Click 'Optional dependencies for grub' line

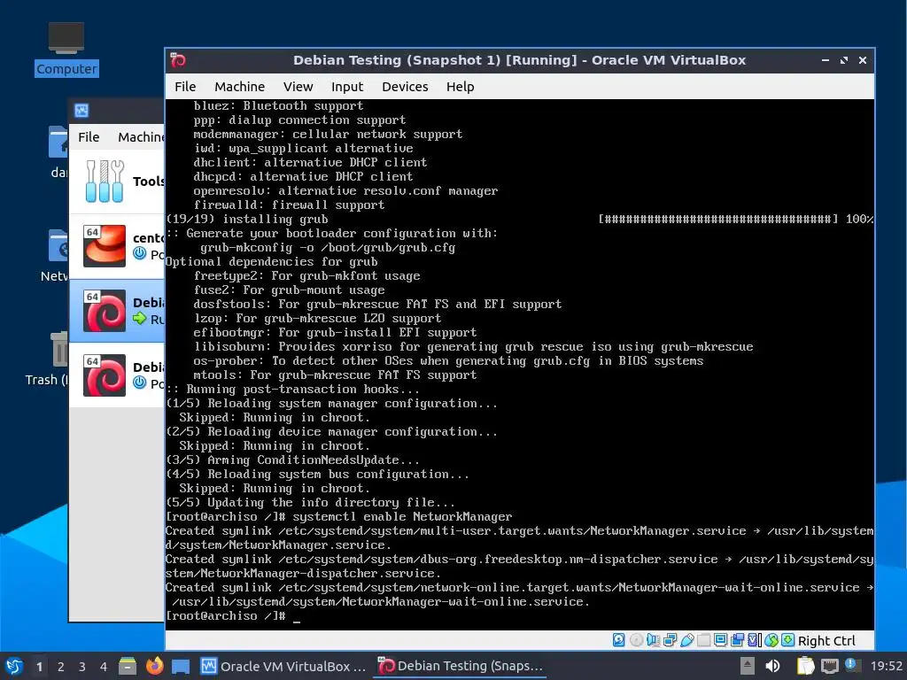(271, 261)
